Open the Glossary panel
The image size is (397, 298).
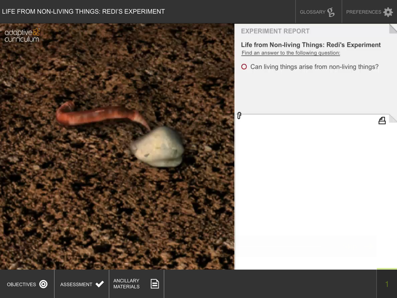click(318, 12)
